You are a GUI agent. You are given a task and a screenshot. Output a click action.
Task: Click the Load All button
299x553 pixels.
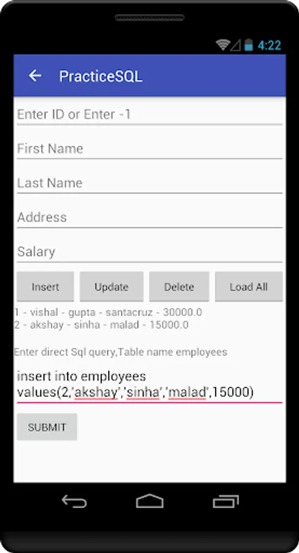pos(249,286)
